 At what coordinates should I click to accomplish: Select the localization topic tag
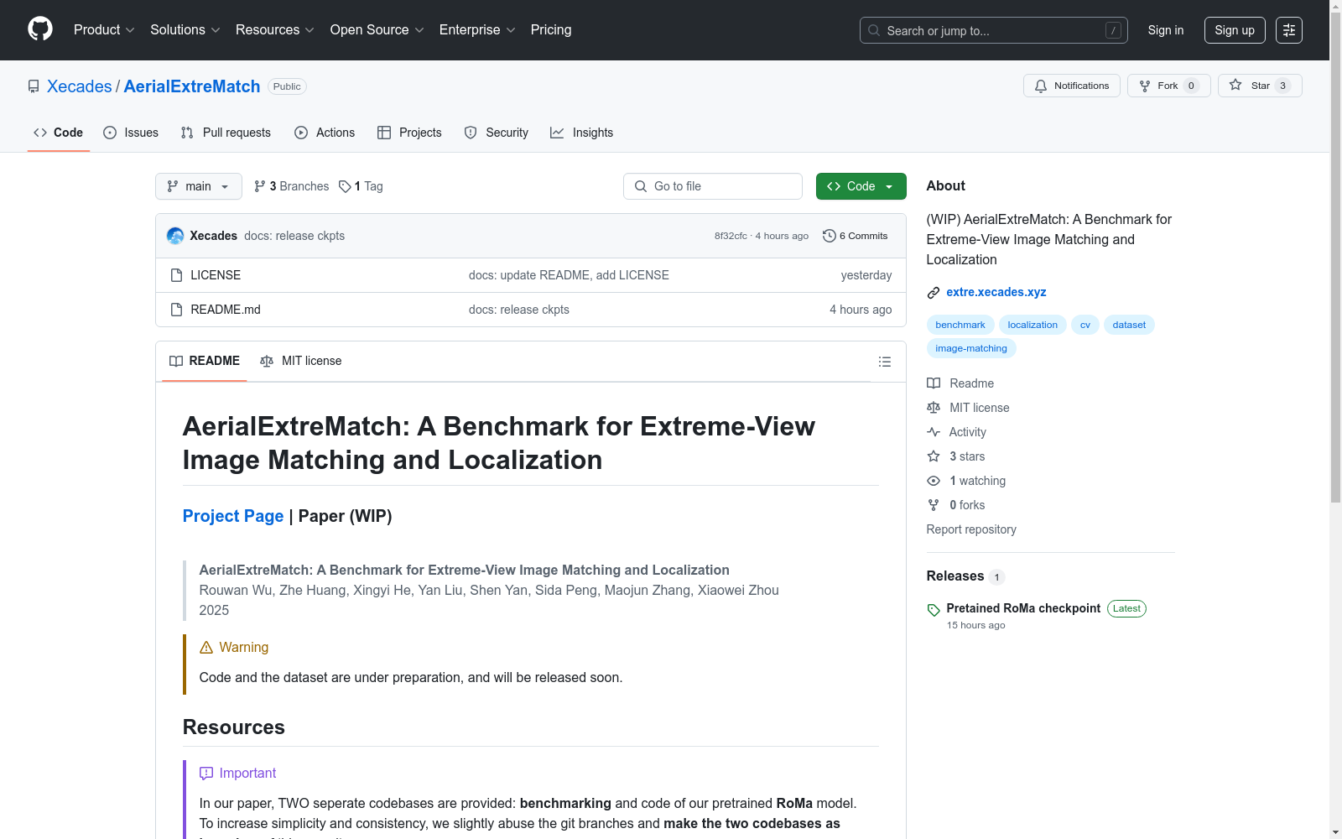click(1033, 325)
